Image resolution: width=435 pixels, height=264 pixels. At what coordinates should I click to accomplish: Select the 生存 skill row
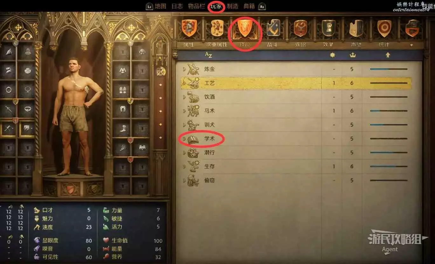296,166
